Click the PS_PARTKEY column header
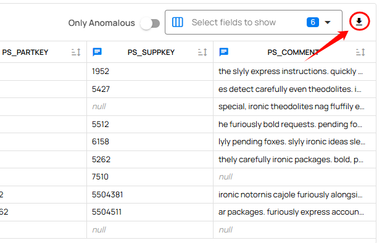 pyautogui.click(x=25, y=52)
